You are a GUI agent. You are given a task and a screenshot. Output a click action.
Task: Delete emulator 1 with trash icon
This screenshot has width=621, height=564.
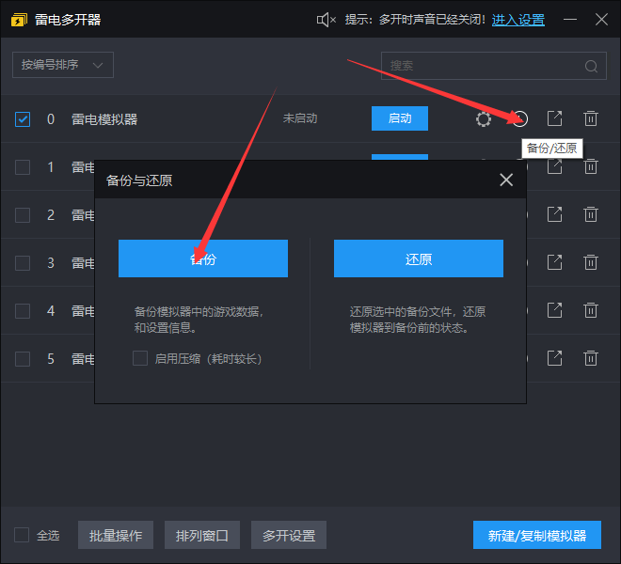point(591,166)
